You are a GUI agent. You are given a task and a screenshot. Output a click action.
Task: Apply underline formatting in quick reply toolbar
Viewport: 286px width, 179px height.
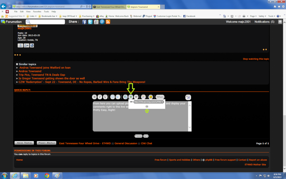(105, 97)
